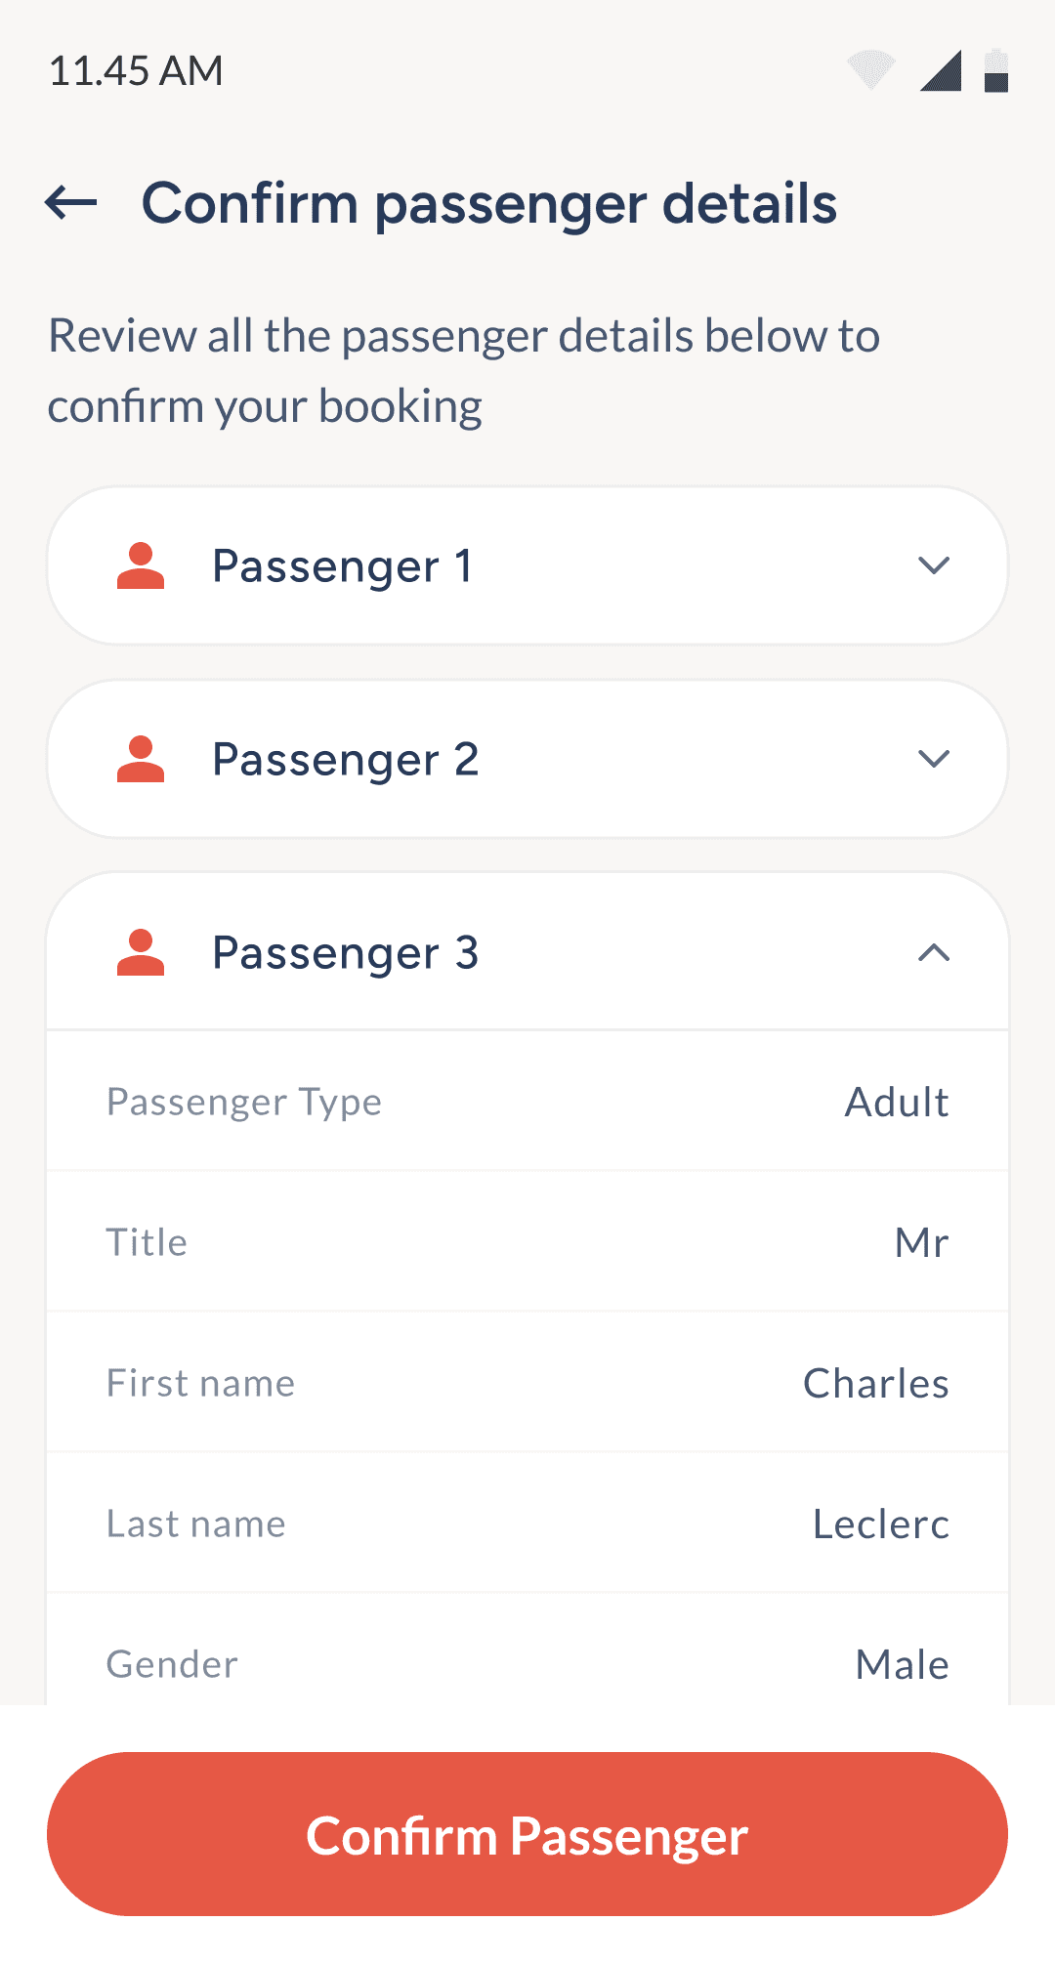Click the Passenger 1 person icon
Image resolution: width=1055 pixels, height=1963 pixels.
[141, 566]
